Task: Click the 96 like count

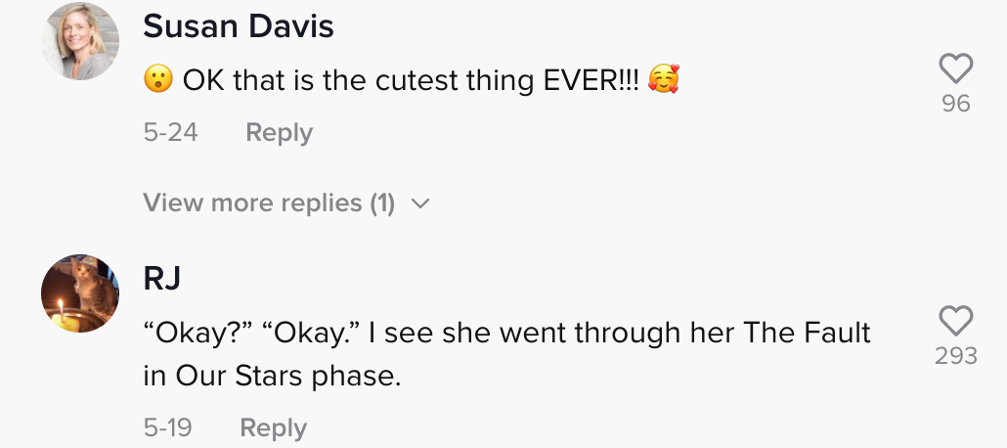Action: click(955, 103)
